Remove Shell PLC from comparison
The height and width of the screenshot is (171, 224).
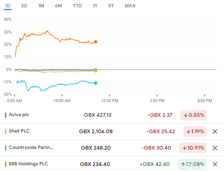[x=215, y=132]
